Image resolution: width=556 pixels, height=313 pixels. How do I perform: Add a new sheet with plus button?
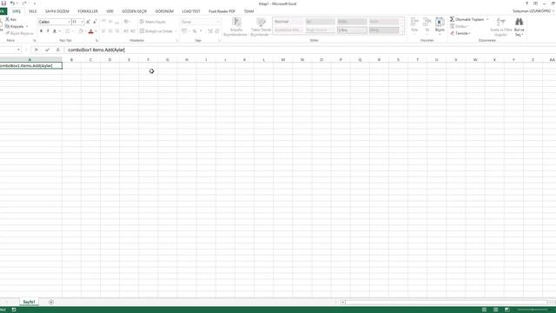pos(51,302)
